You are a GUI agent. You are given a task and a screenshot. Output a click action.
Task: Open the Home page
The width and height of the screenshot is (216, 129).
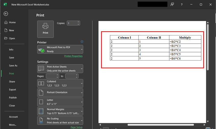pos(10,22)
